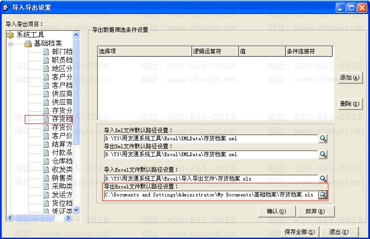
Task: Click tree scrollbar up arrow
Action: pyautogui.click(x=76, y=35)
